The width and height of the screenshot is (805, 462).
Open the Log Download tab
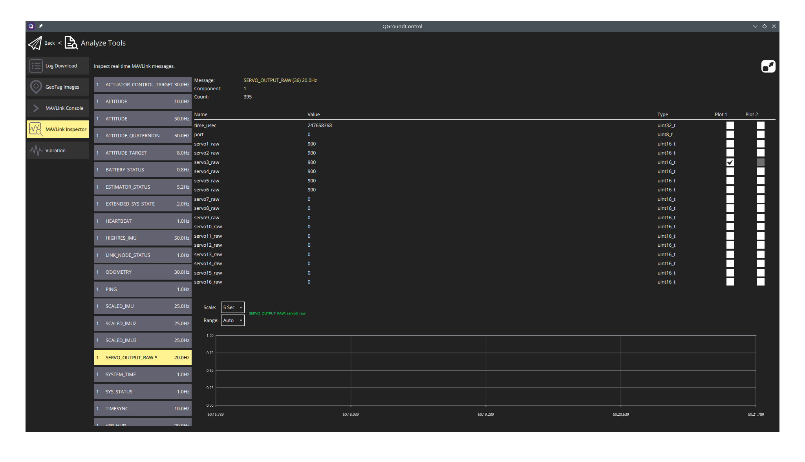(58, 66)
